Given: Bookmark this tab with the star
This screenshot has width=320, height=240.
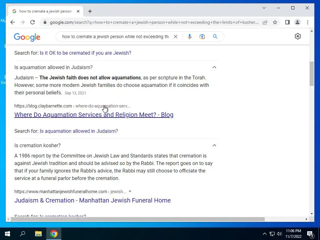Looking at the screenshot, I should tap(275, 22).
